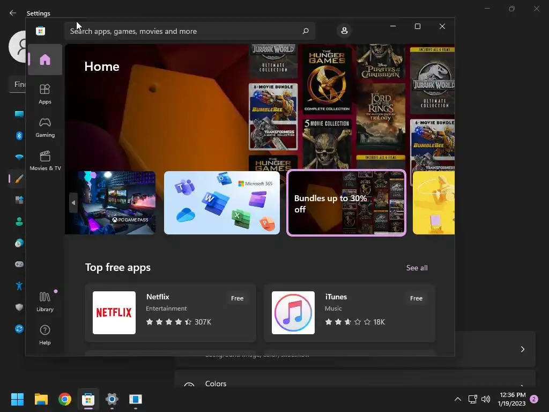Go back in Settings window arrow
The width and height of the screenshot is (549, 412).
coord(13,13)
